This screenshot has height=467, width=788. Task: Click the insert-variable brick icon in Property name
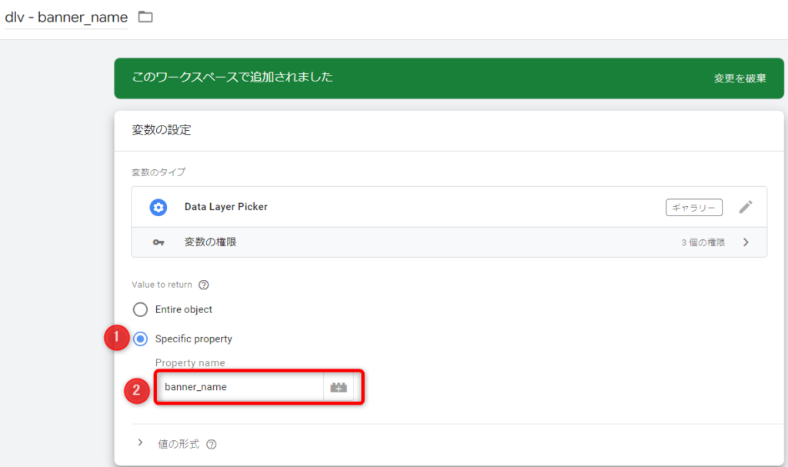point(339,387)
